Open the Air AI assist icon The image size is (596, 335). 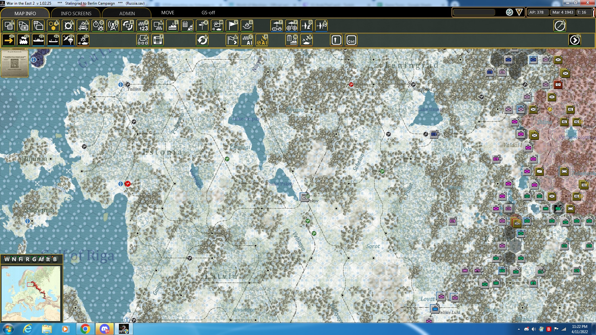click(262, 40)
